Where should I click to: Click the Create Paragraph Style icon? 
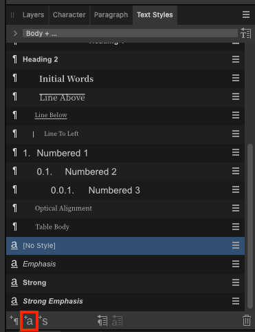[x=14, y=320]
